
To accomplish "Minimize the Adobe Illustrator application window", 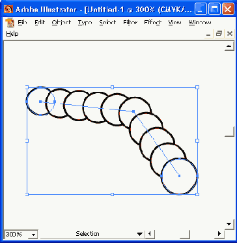I will pos(201,9).
